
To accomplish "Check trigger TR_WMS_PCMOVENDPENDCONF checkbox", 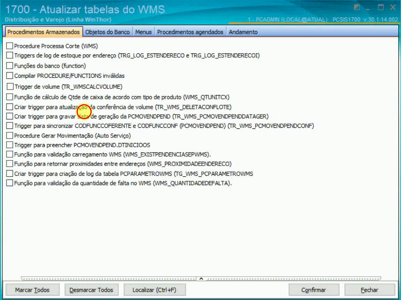I will 10,126.
